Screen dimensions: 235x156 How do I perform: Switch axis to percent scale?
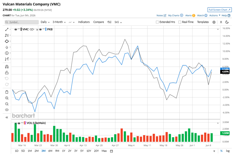[x=221, y=151]
